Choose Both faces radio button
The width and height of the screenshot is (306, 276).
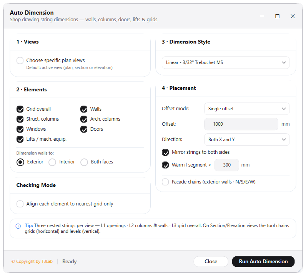84,162
